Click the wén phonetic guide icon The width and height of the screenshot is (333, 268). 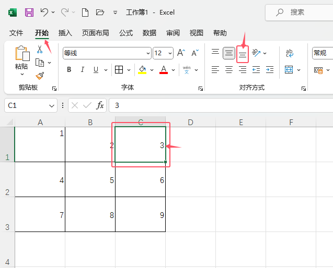click(x=187, y=70)
